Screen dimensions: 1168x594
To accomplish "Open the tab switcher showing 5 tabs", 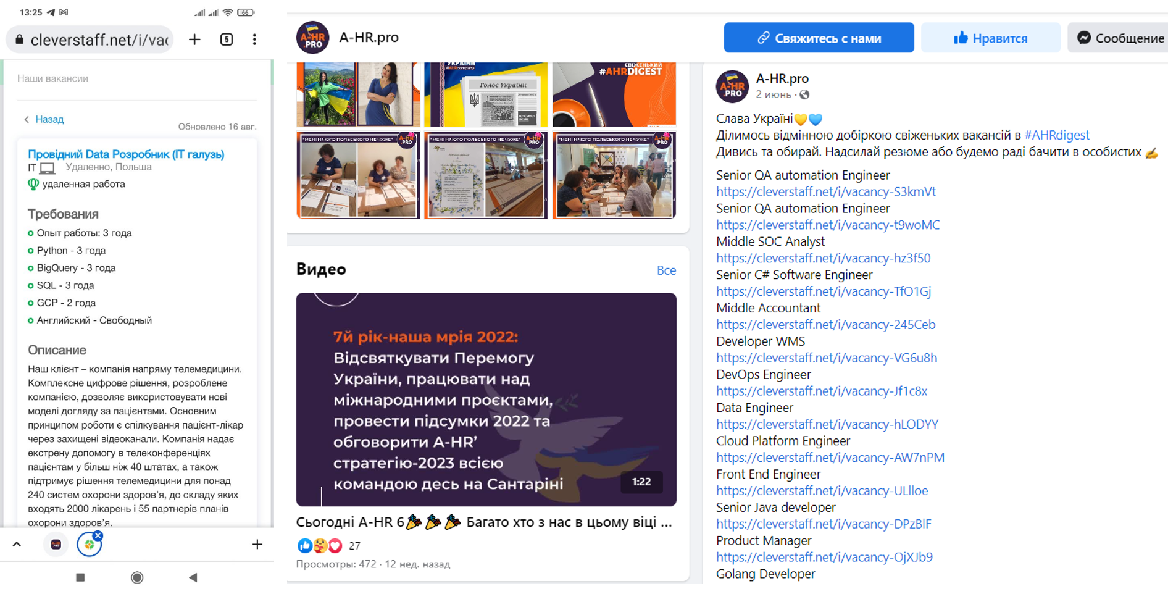I will pos(227,40).
